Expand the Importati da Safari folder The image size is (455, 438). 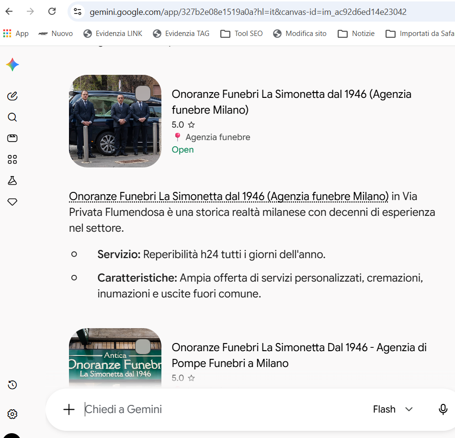[420, 34]
